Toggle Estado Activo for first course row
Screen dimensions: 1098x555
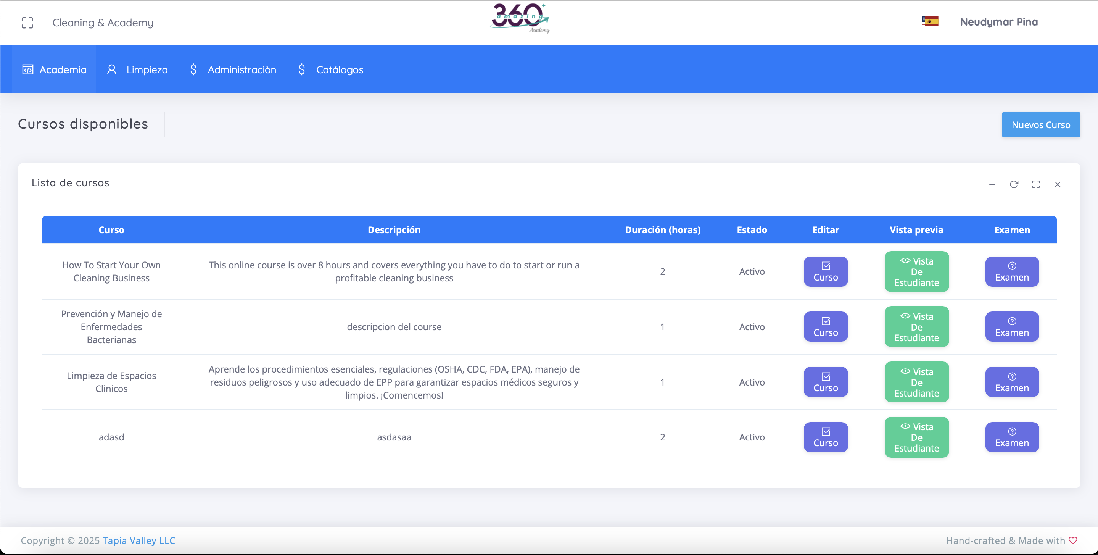coord(751,271)
